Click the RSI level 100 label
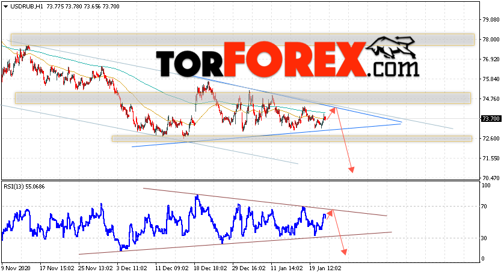504x275 pixels. point(487,186)
